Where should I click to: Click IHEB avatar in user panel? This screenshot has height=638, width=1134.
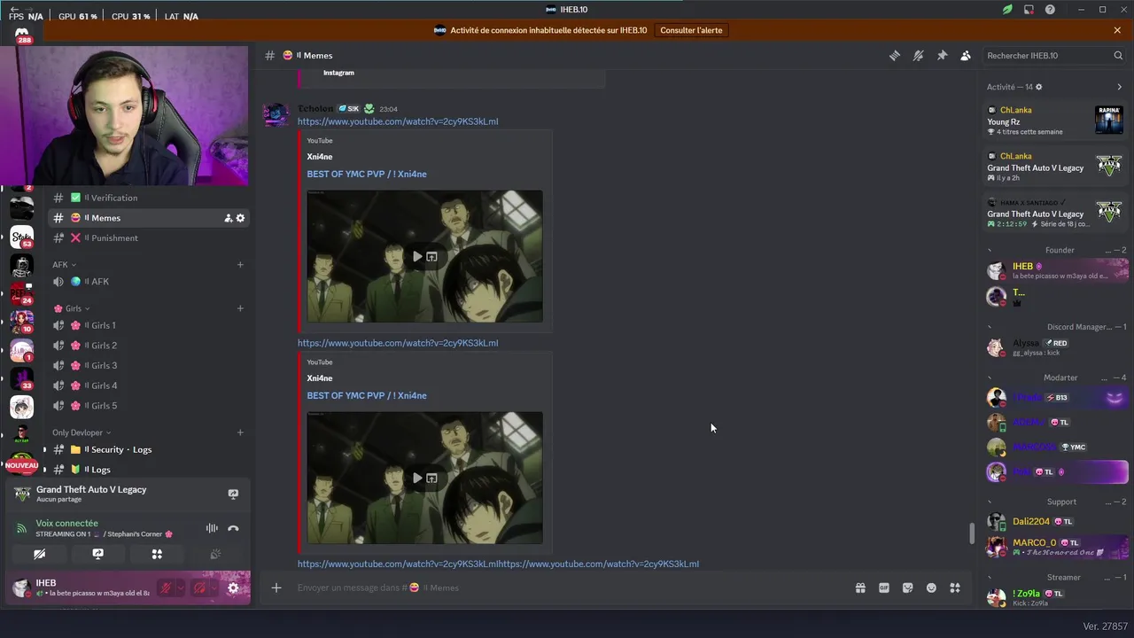(21, 587)
